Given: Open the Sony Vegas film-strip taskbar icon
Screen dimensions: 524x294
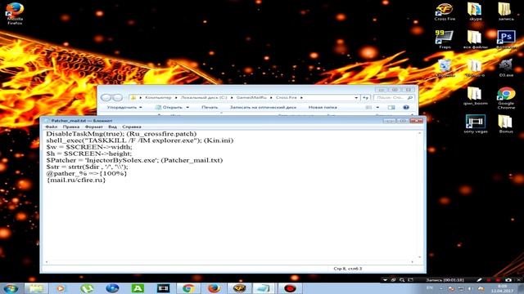Looking at the screenshot, I should tap(163, 288).
